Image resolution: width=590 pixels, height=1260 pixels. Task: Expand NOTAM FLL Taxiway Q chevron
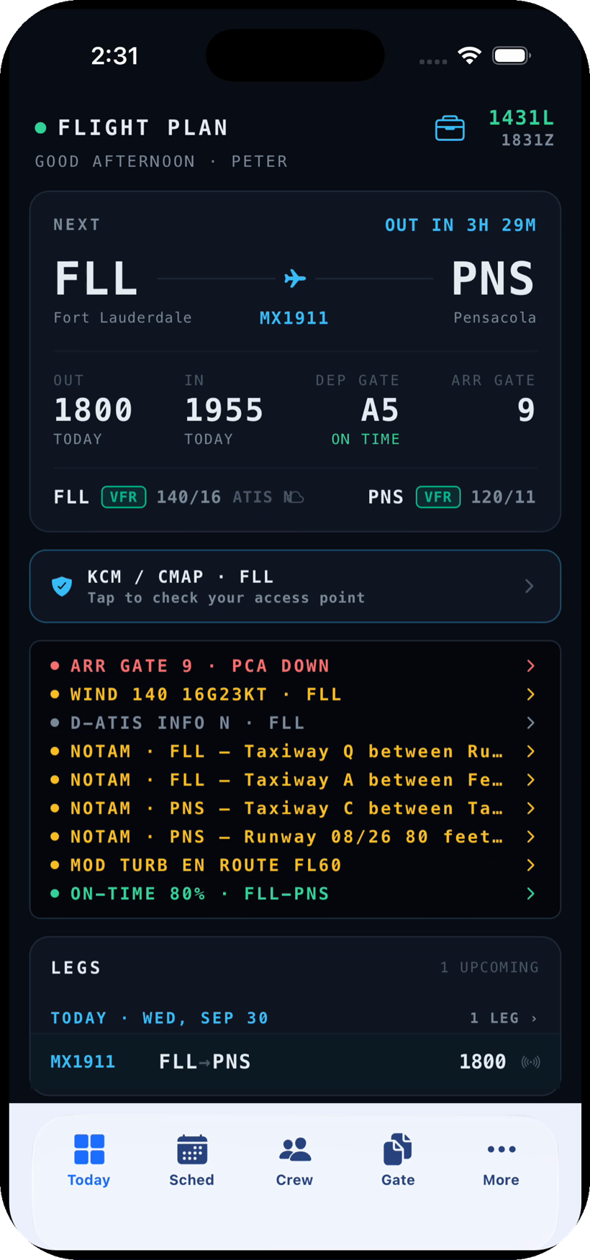[x=531, y=751]
